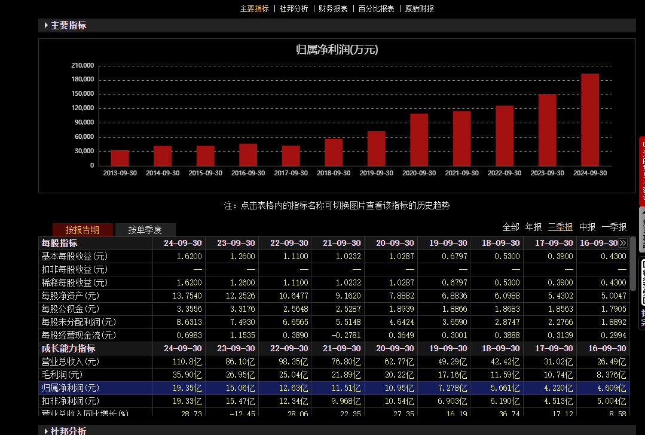The height and width of the screenshot is (435, 645).
Task: Filter reports by 中报
Action: (588, 227)
